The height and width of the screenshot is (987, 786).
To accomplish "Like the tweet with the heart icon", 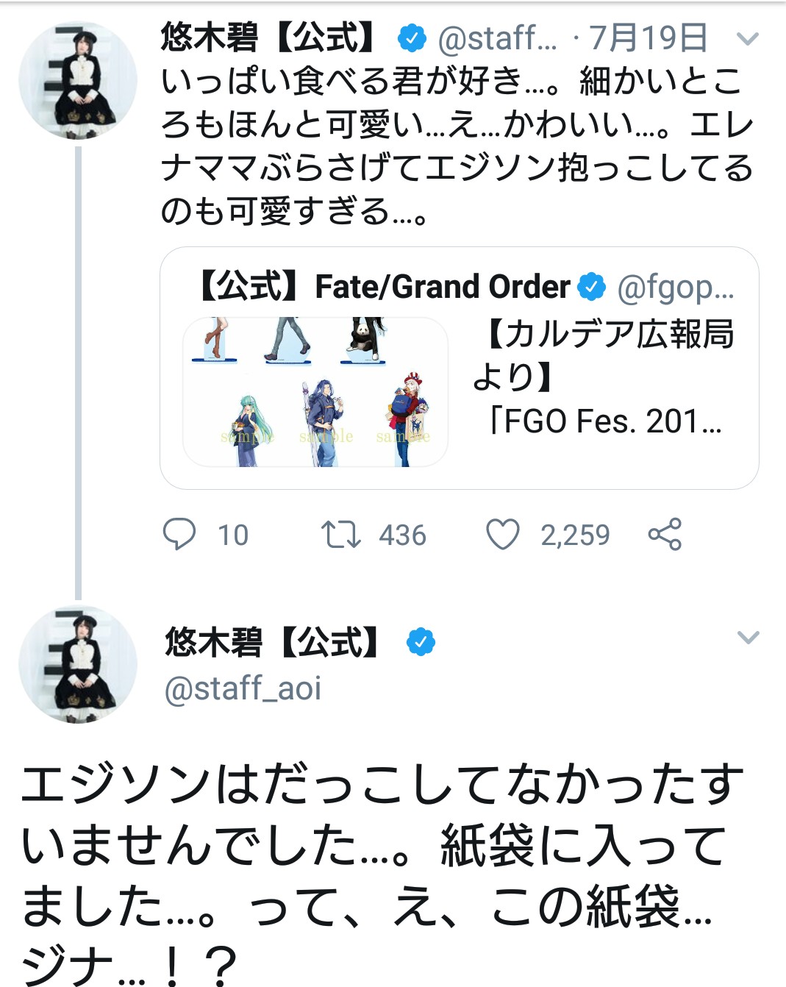I will (x=503, y=535).
